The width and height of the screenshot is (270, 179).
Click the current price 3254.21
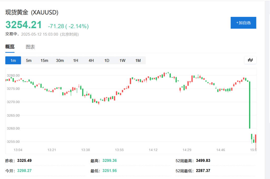24,25
